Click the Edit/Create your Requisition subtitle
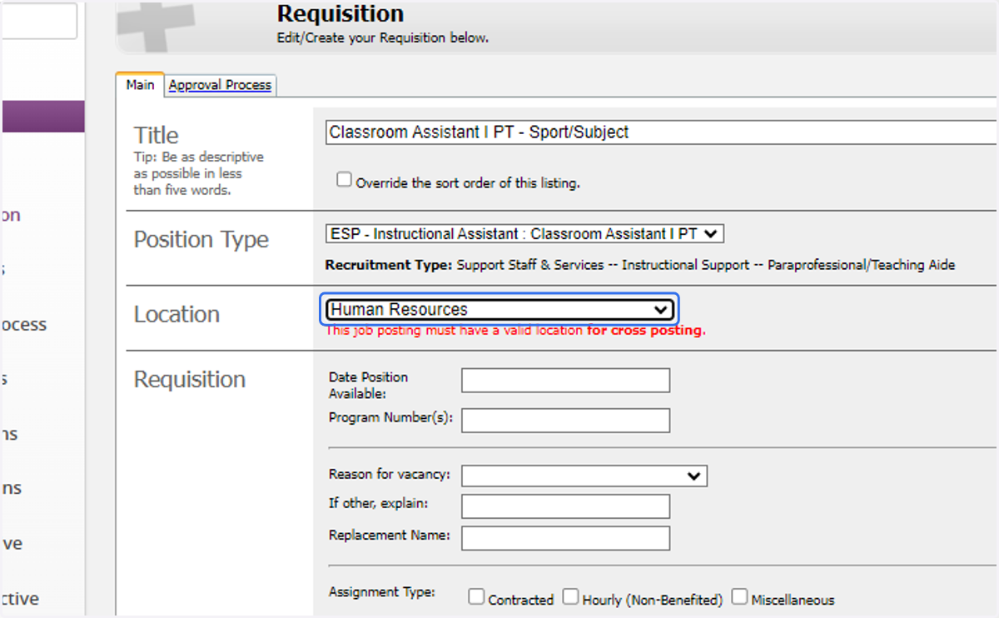This screenshot has width=999, height=618. (383, 38)
